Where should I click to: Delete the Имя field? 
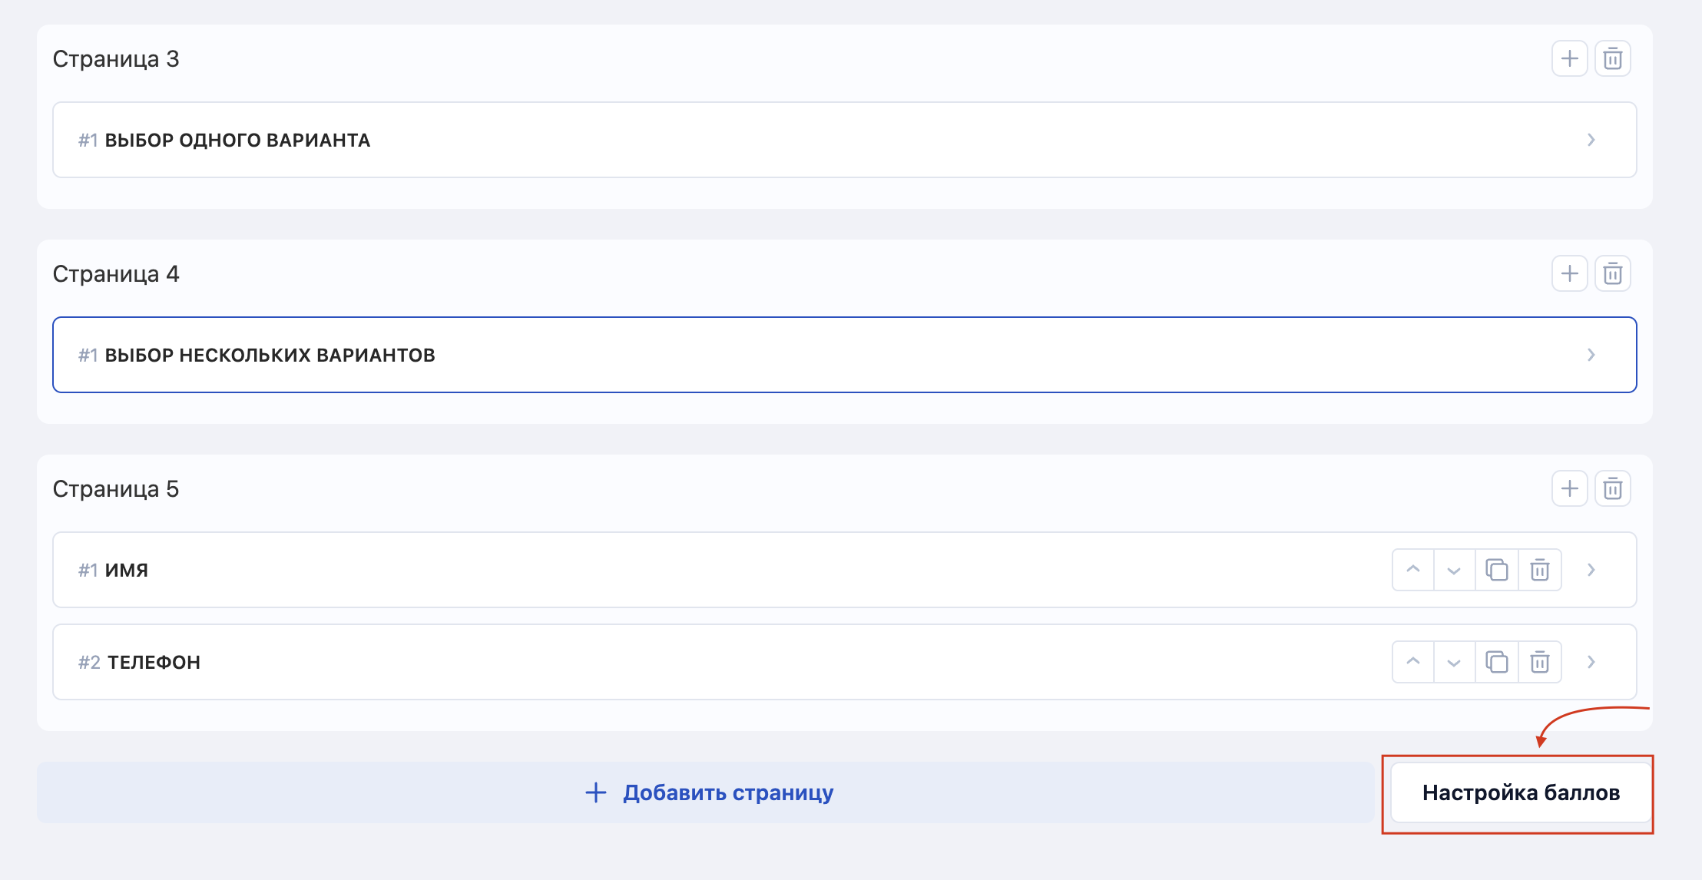pyautogui.click(x=1540, y=570)
